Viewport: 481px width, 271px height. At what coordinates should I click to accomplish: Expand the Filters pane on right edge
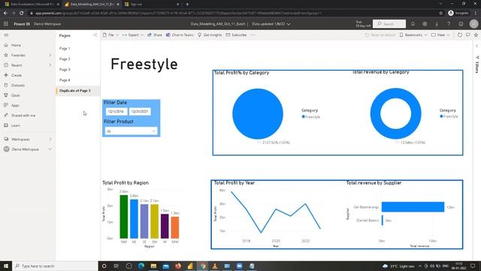[477, 46]
